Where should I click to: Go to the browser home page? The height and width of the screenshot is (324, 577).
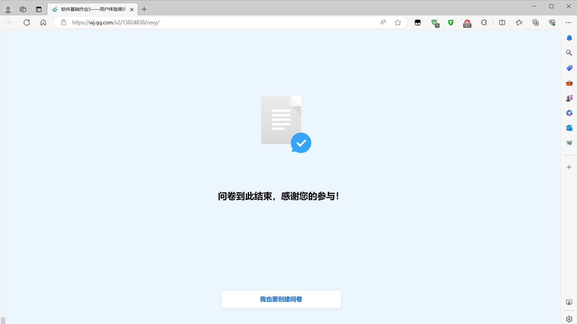43,22
